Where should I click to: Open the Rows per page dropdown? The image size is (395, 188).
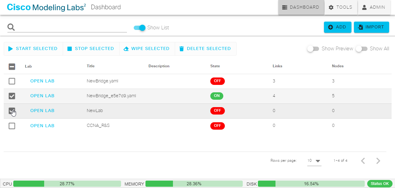pyautogui.click(x=314, y=161)
